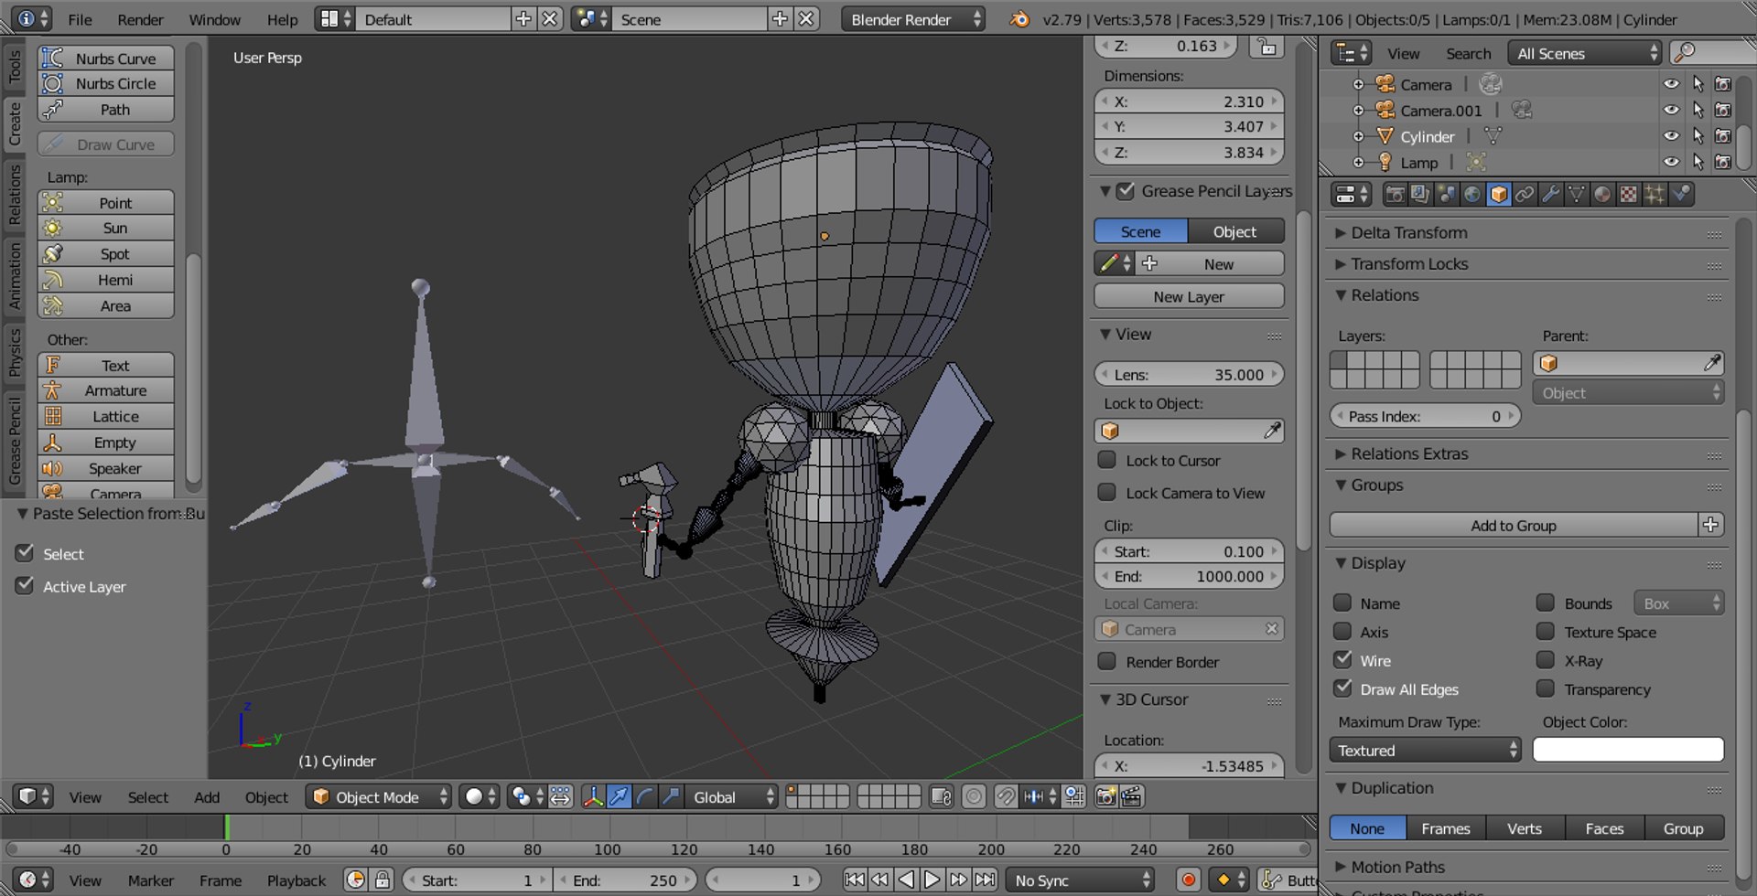Open the Material properties sphere tab
This screenshot has width=1757, height=896.
click(1602, 194)
